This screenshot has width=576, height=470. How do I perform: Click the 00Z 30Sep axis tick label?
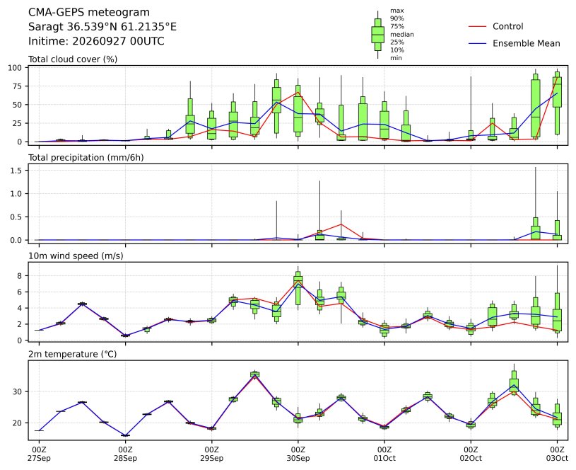click(298, 454)
